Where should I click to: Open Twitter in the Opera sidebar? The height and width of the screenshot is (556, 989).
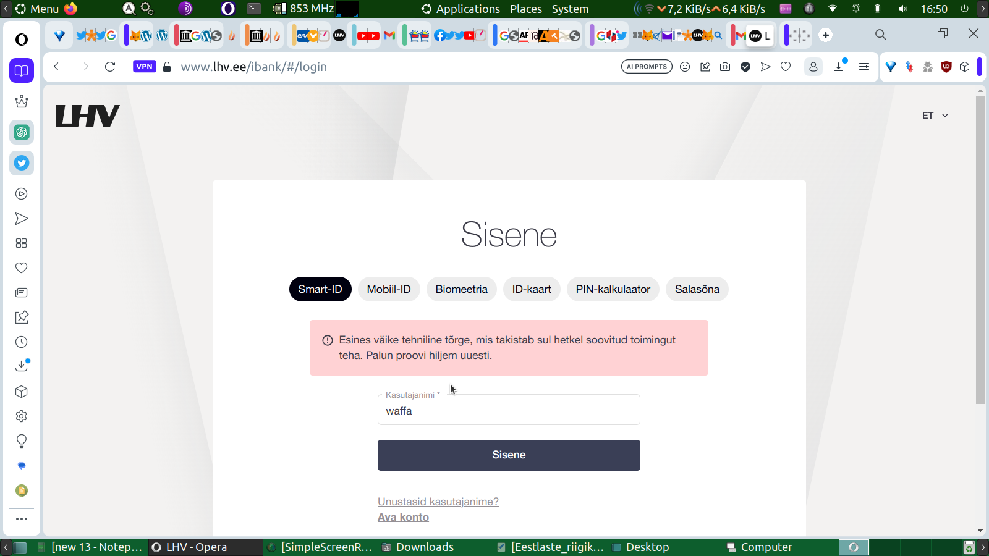pyautogui.click(x=22, y=163)
